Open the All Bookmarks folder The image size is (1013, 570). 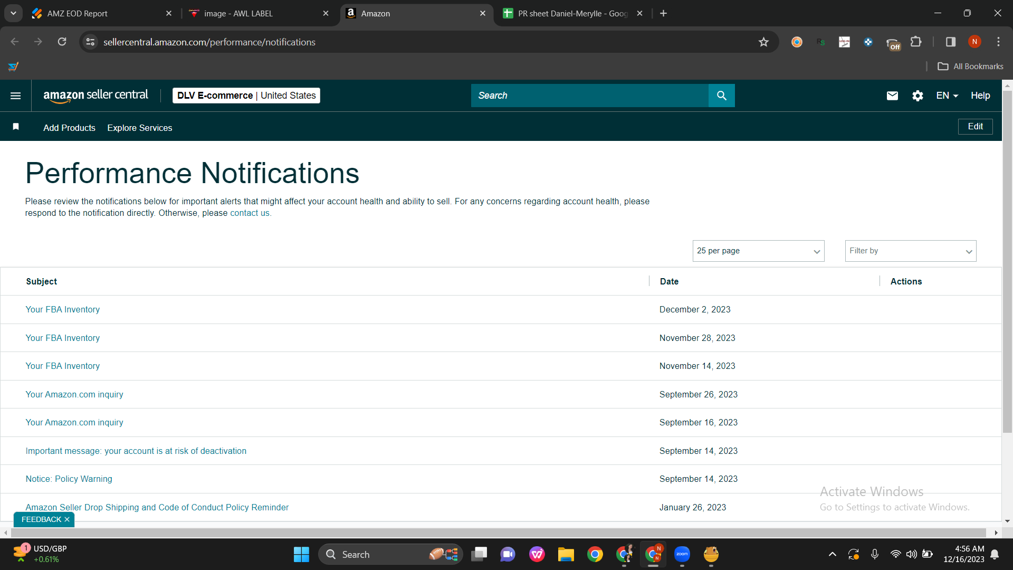(970, 66)
